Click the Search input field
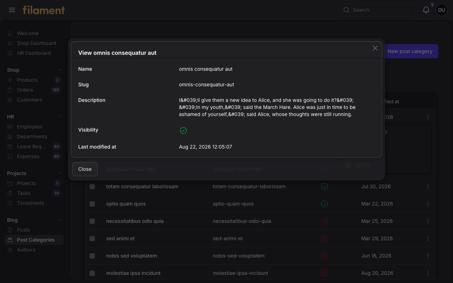The width and height of the screenshot is (453, 283). (x=377, y=10)
